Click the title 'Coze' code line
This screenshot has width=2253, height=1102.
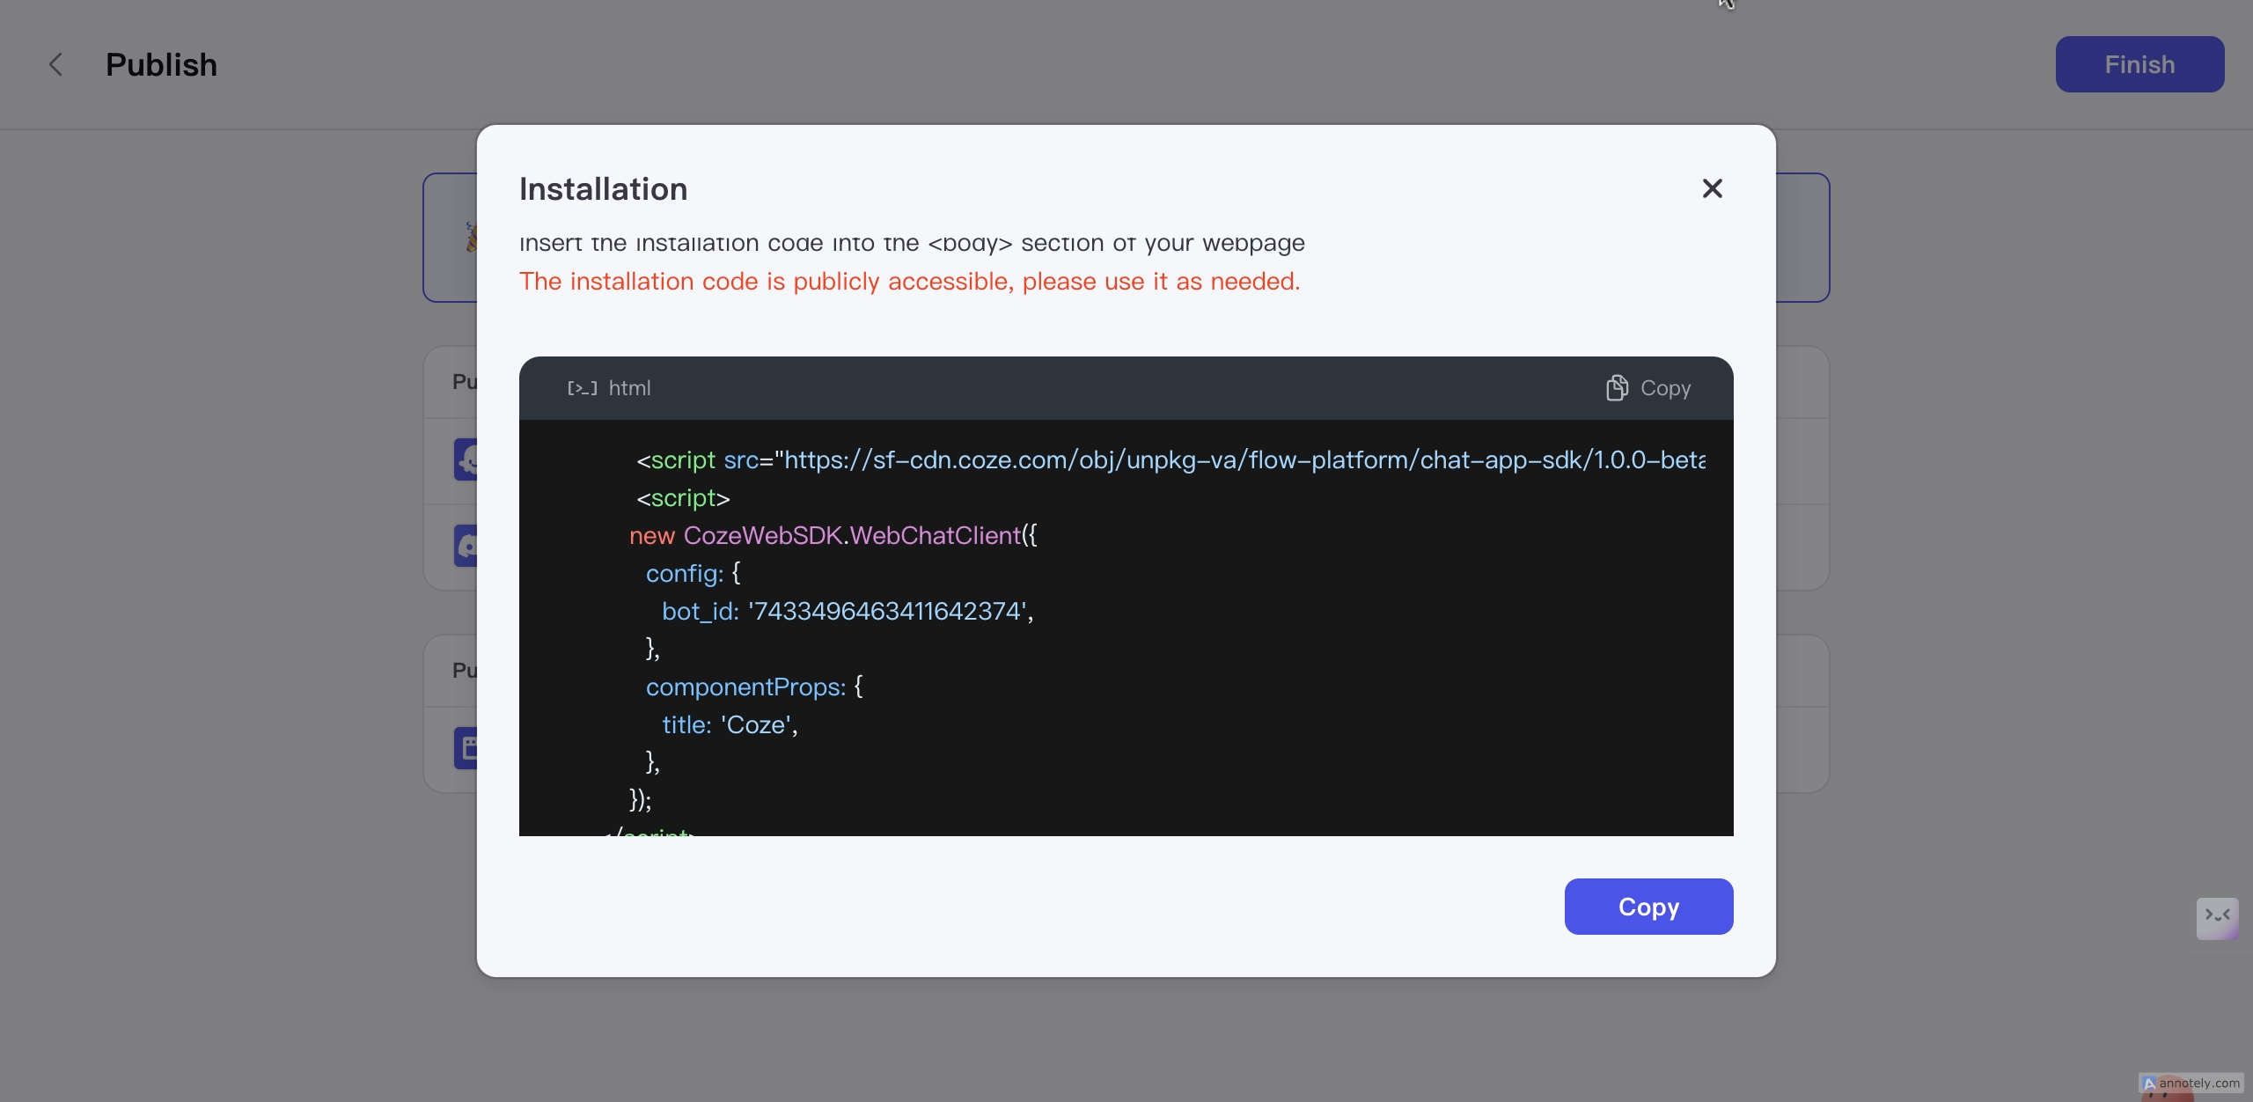coord(730,724)
